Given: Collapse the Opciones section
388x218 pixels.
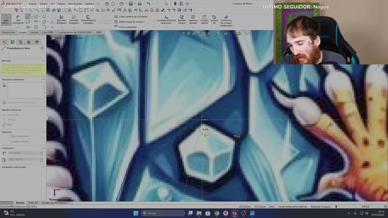Looking at the screenshot, I should (x=43, y=132).
